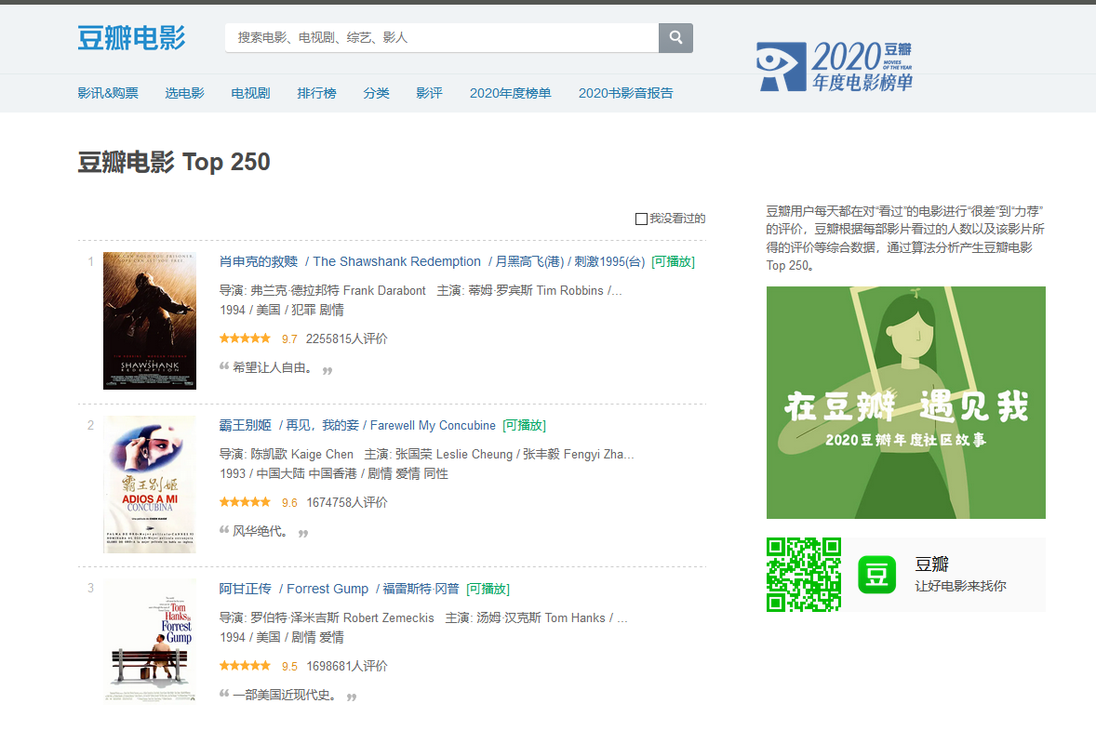The width and height of the screenshot is (1096, 730).
Task: Open the 豆瓣电影 logo homepage link
Action: point(131,38)
